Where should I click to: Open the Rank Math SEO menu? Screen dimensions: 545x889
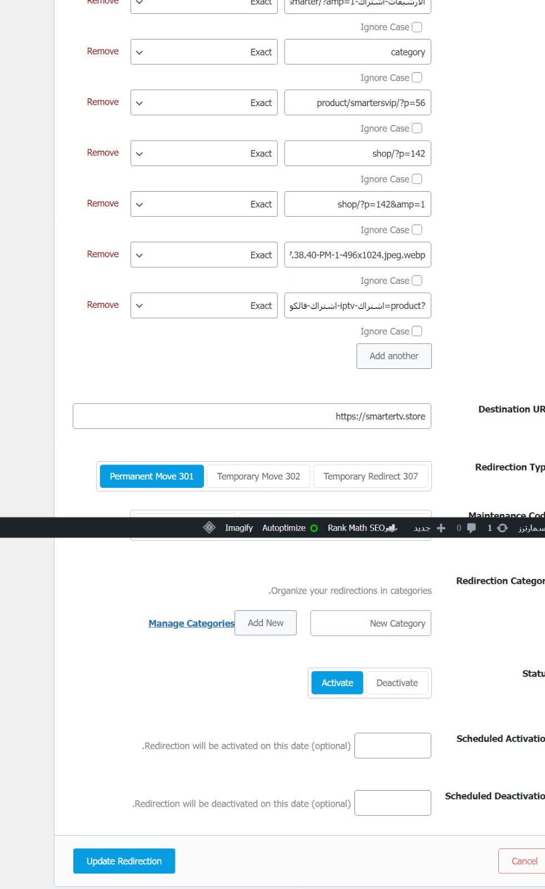pos(356,528)
